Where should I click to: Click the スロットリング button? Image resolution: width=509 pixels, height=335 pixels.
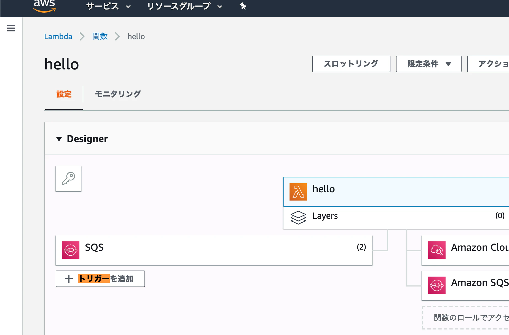tap(351, 64)
